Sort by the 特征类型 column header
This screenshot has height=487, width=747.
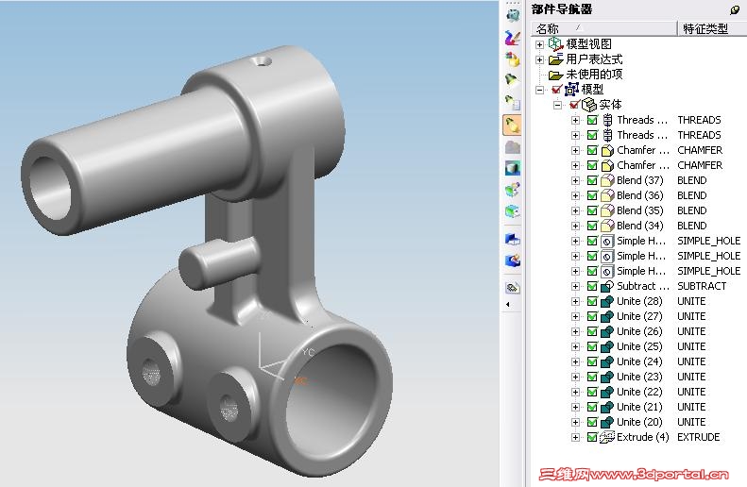click(712, 28)
